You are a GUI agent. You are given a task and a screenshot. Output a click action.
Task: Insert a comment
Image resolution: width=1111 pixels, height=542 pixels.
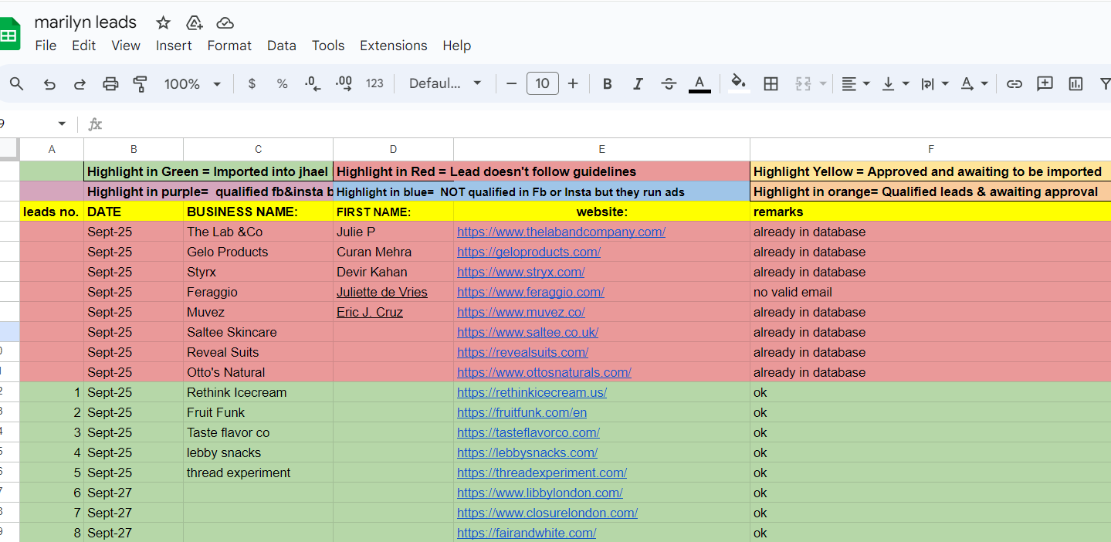[x=1045, y=83]
